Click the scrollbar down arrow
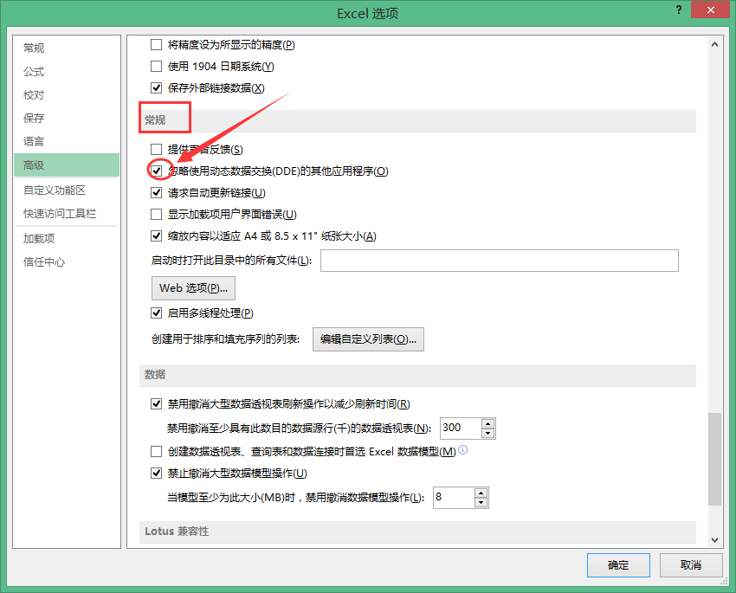The height and width of the screenshot is (593, 736). click(x=714, y=540)
